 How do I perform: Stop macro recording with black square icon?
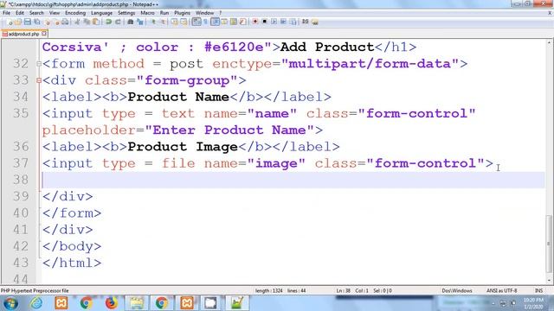click(264, 22)
